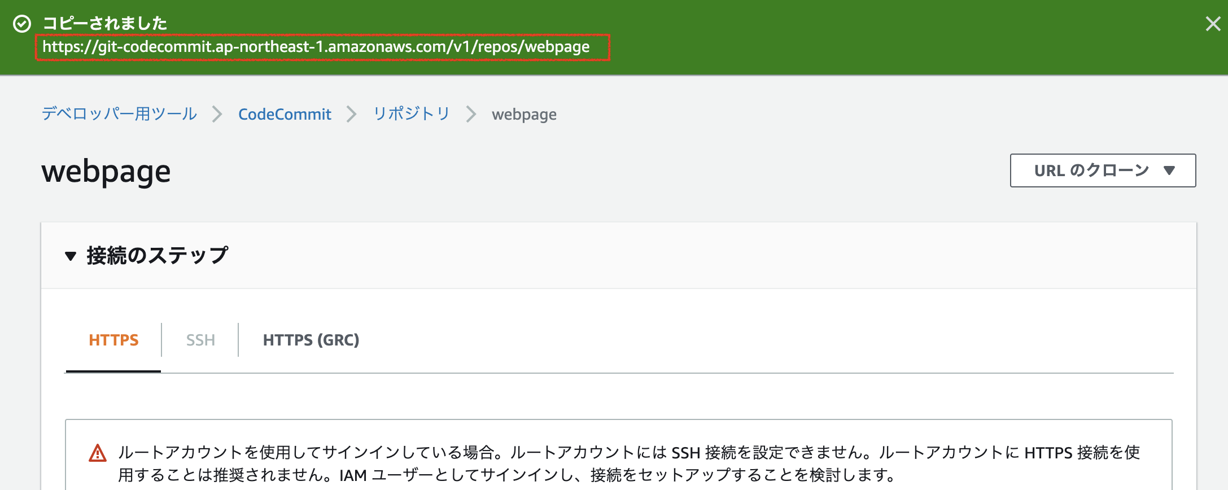Click the root account warning message text
This screenshot has height=490, width=1228.
tap(629, 463)
